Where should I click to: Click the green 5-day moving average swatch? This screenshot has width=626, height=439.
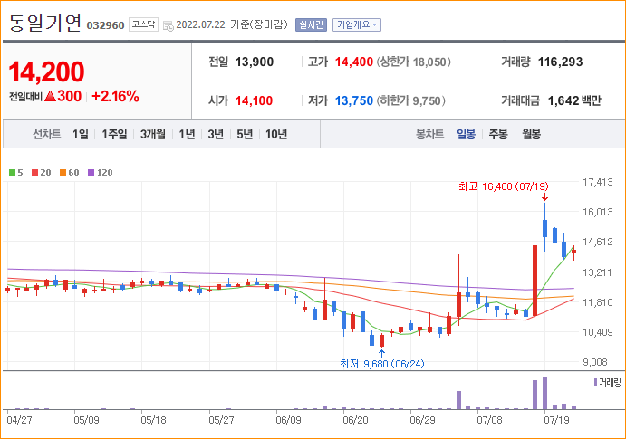[x=13, y=172]
